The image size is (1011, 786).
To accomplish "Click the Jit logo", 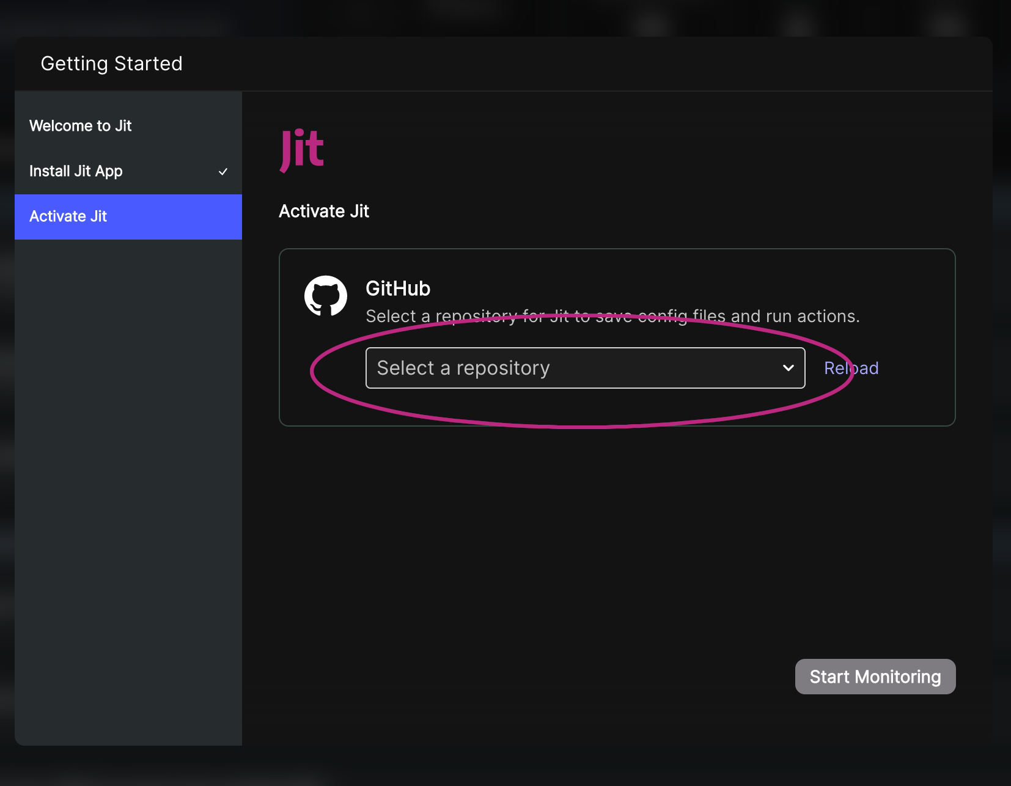I will point(301,150).
